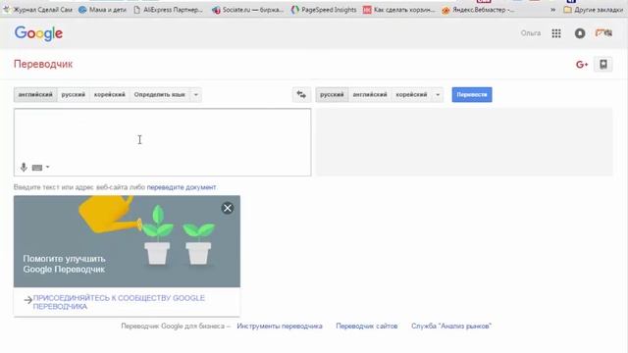The width and height of the screenshot is (628, 353).
Task: Click the Google logo
Action: pos(38,33)
